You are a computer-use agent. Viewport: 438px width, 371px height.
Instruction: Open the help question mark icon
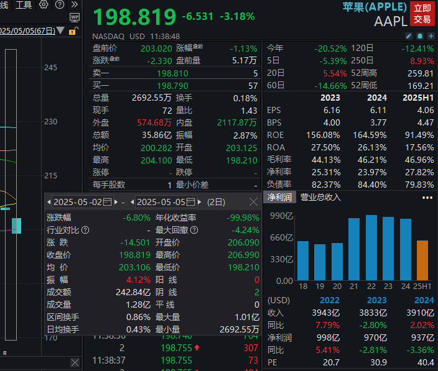coord(60,5)
